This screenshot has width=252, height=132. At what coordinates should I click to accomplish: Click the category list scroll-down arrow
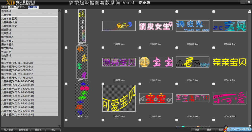[59, 126]
